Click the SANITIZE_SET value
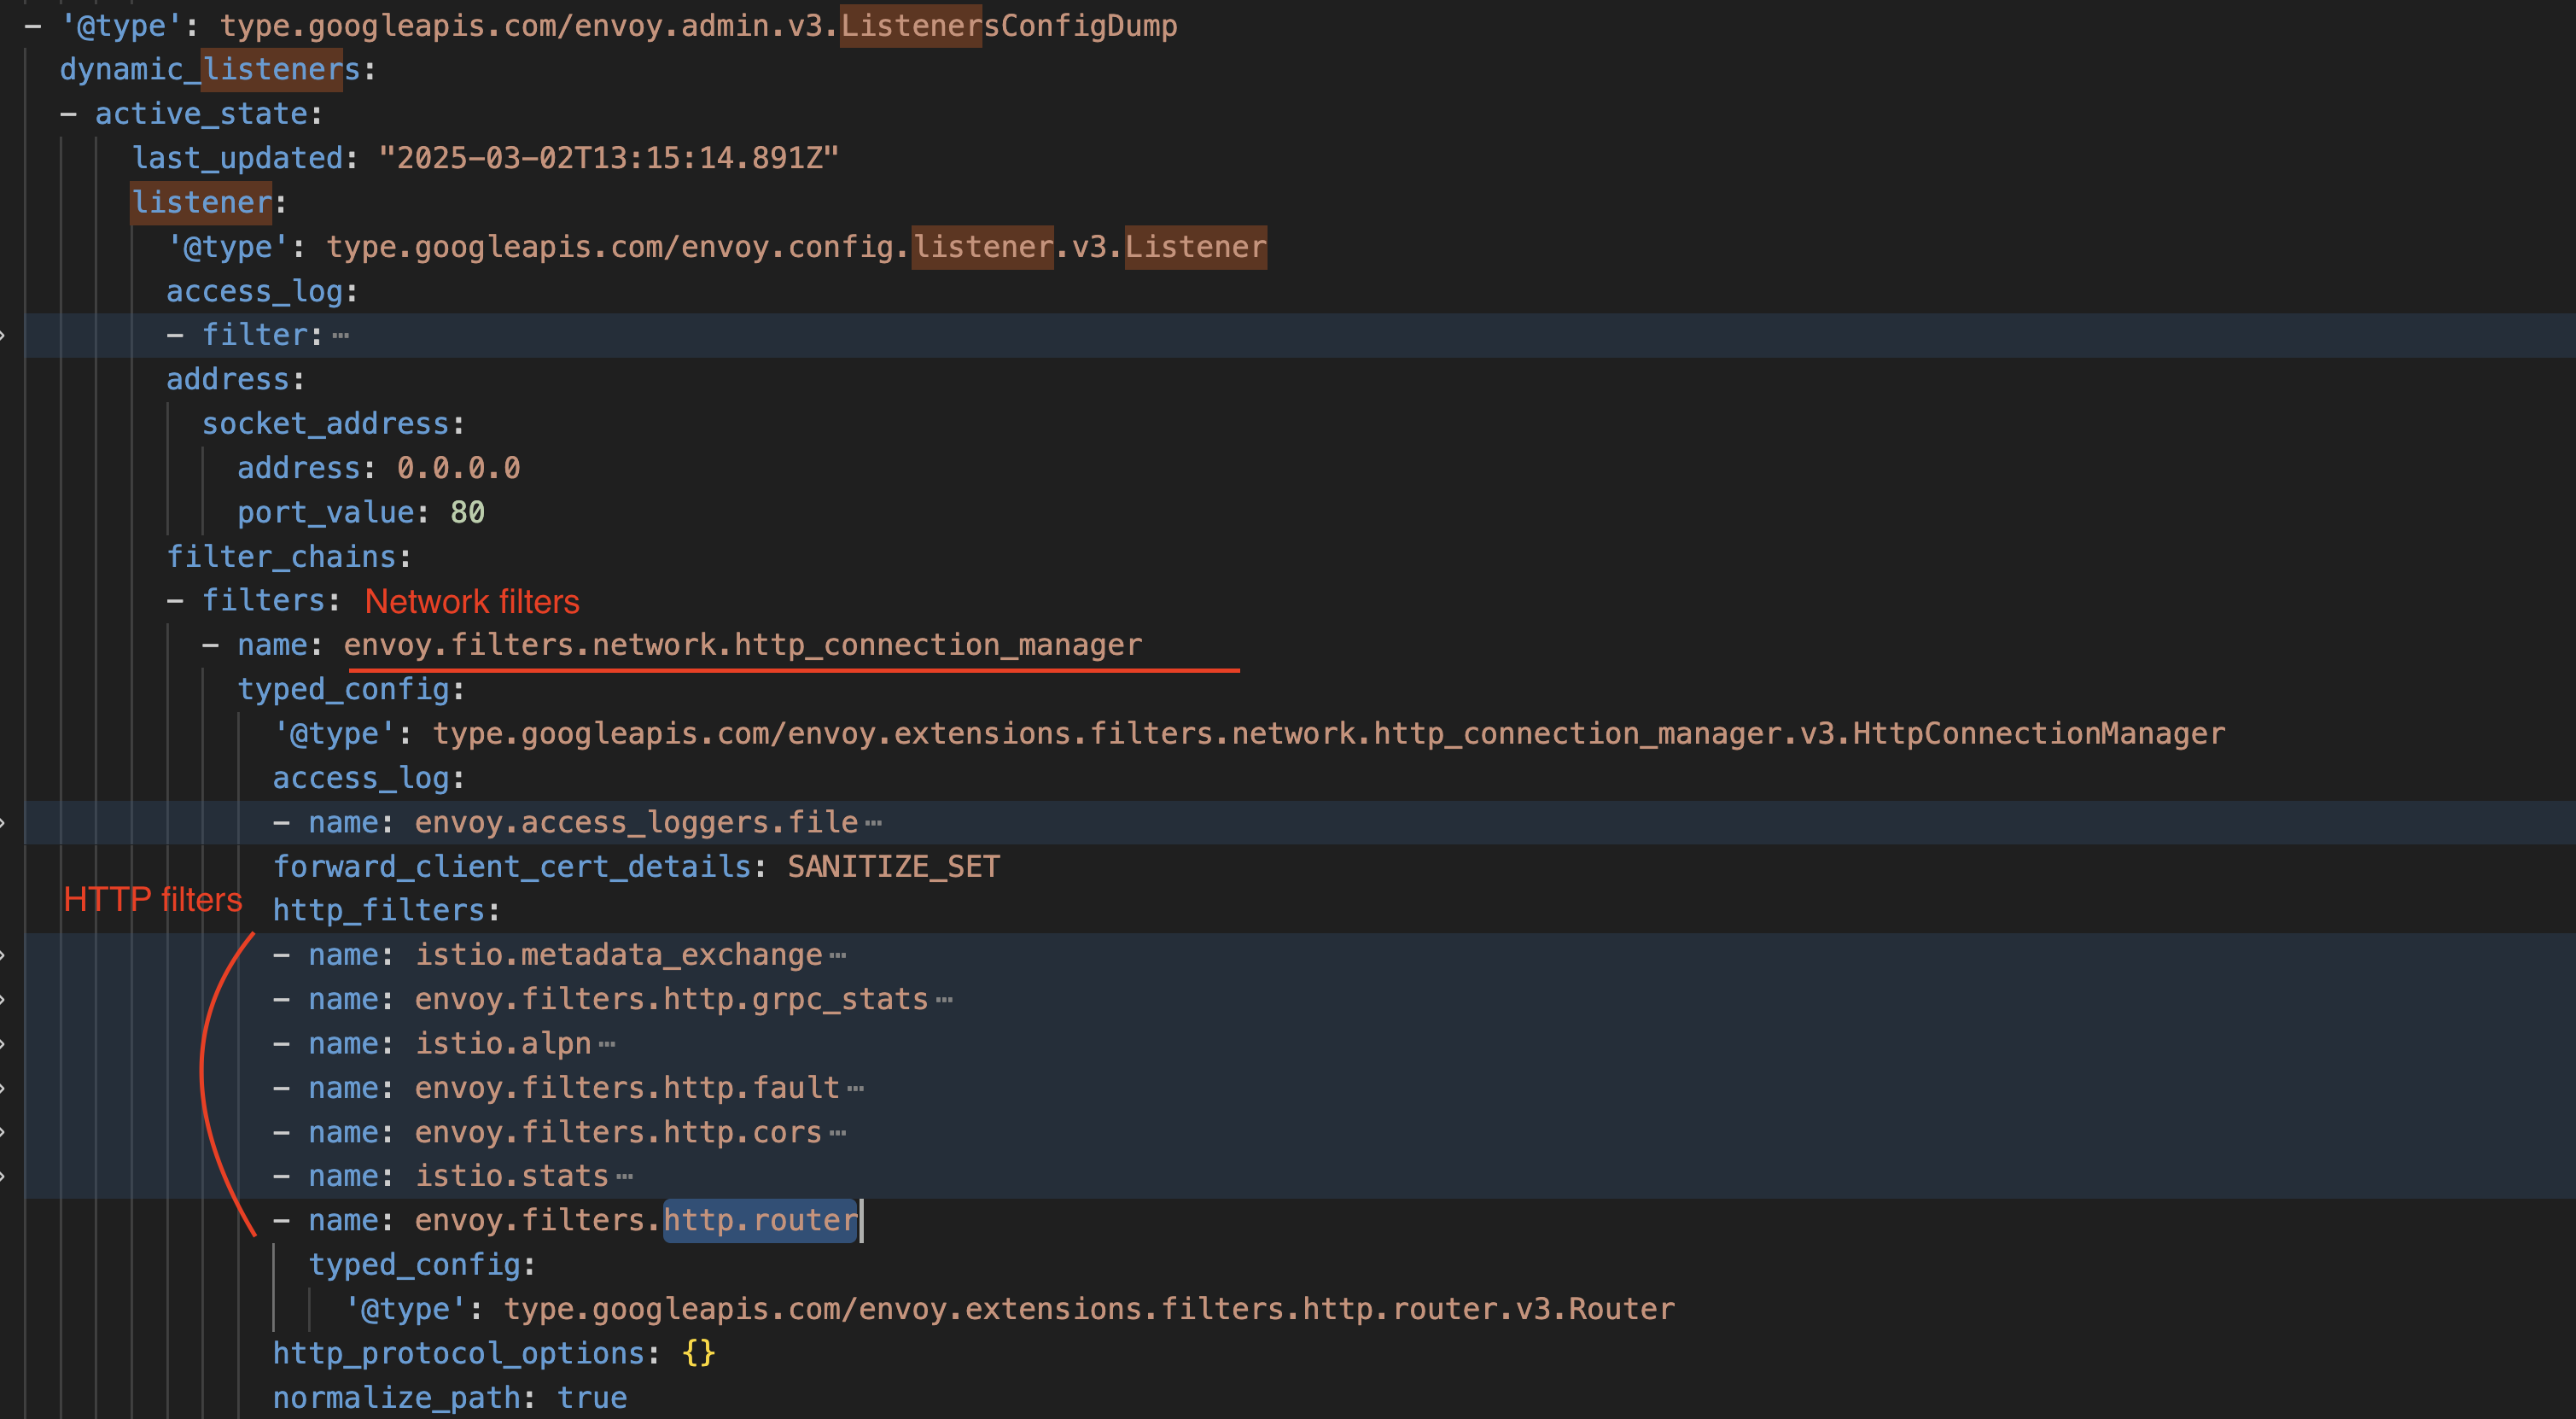 893,867
